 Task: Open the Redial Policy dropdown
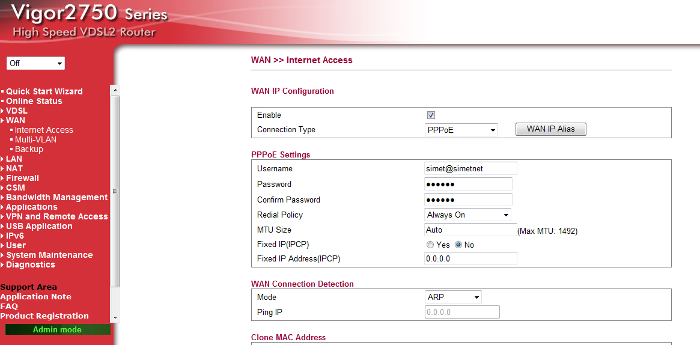click(x=467, y=215)
